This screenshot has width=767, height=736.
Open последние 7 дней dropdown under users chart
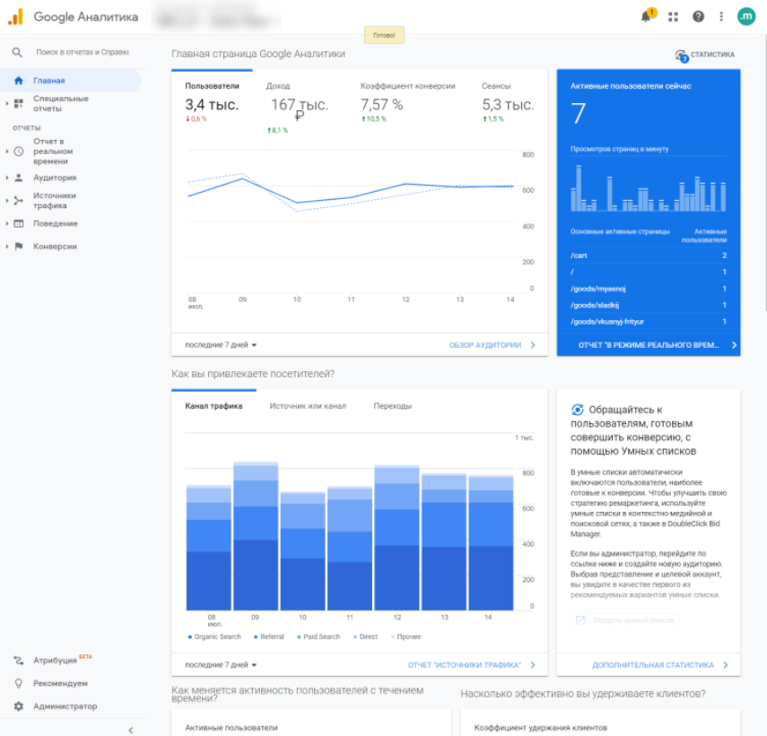[x=221, y=345]
